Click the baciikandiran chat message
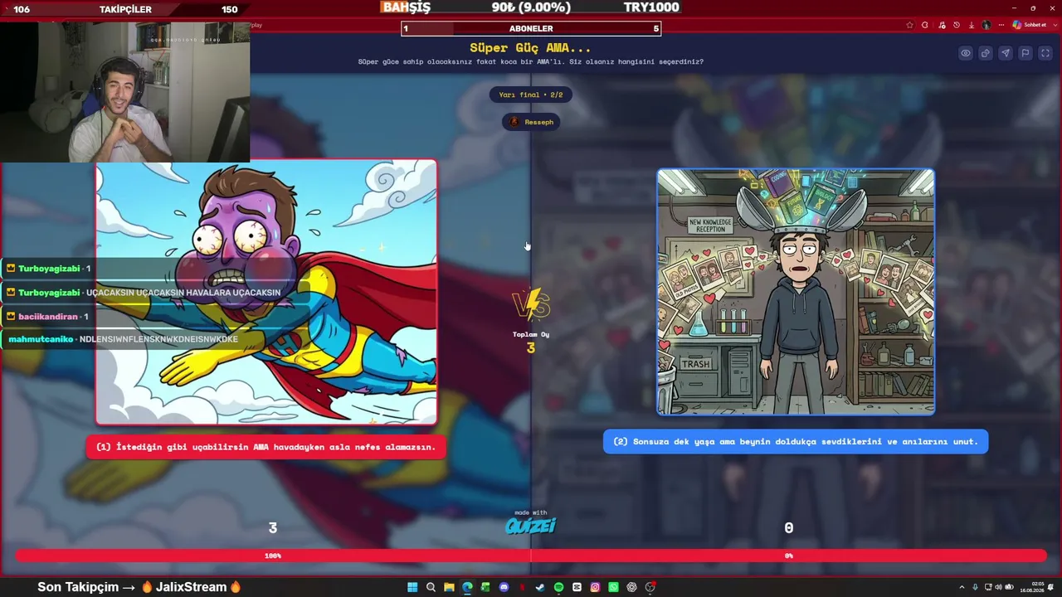 [50, 317]
